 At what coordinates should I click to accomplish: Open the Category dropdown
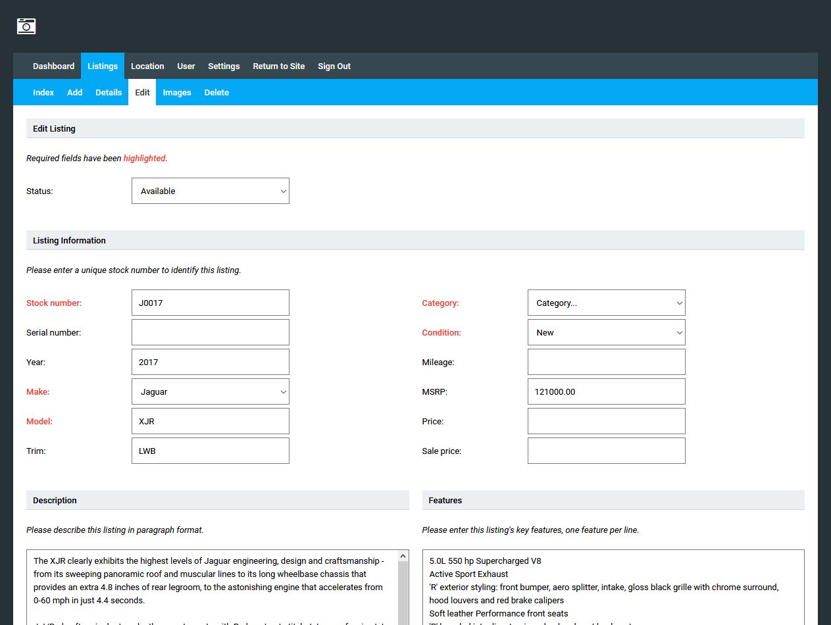606,303
